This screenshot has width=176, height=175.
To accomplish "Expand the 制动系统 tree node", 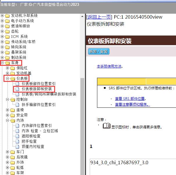I will click(2, 57).
